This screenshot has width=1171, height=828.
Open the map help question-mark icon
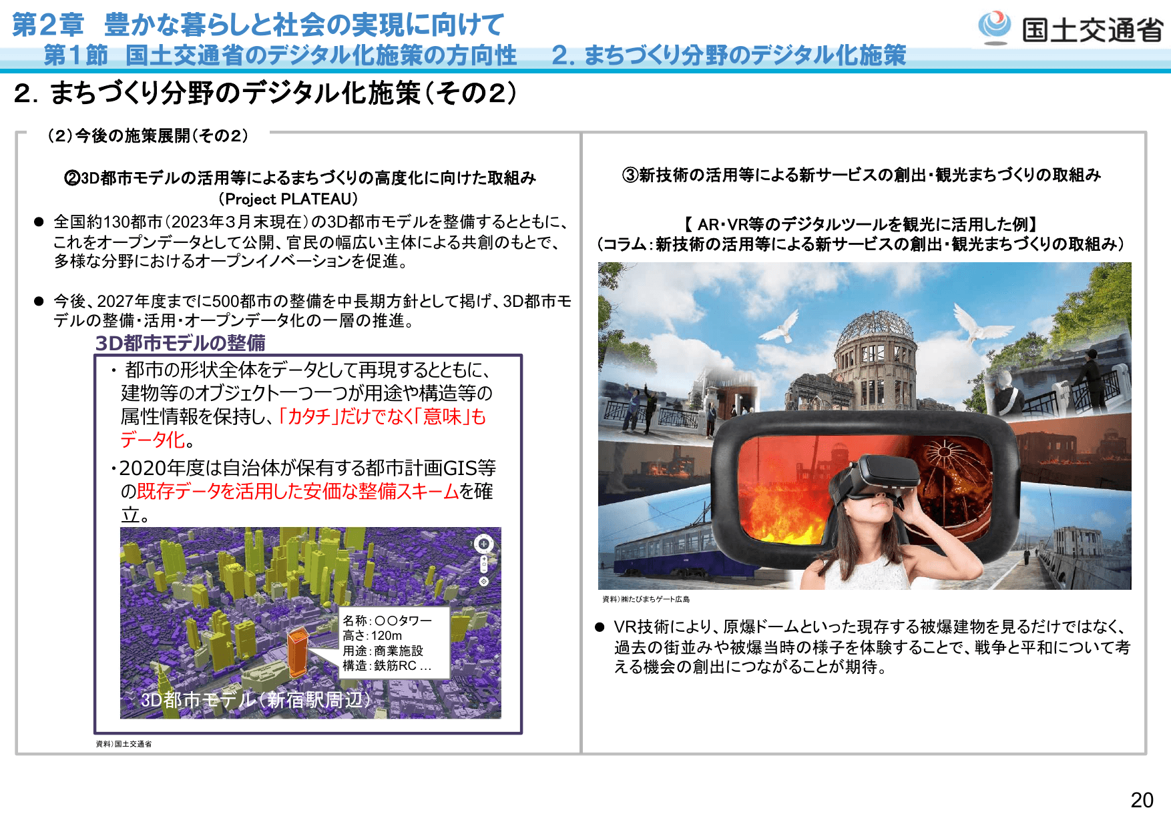click(x=471, y=544)
